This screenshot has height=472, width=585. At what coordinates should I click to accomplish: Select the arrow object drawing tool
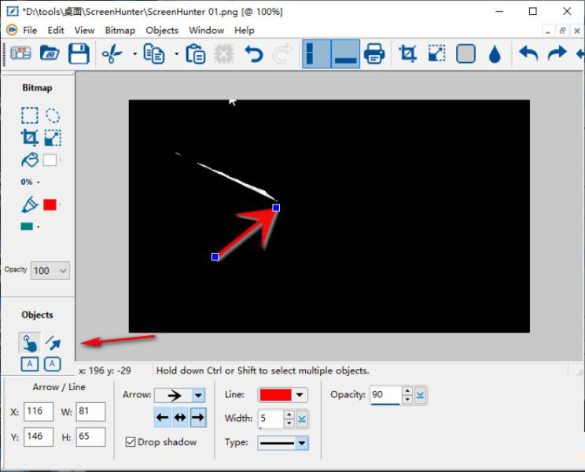pos(53,342)
